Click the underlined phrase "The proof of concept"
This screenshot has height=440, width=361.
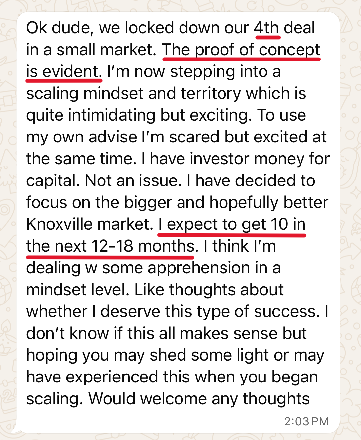(241, 50)
